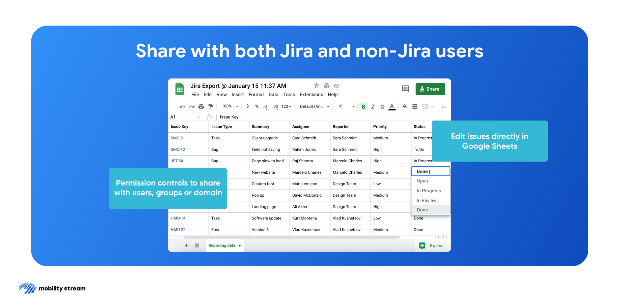The height and width of the screenshot is (303, 621).
Task: Open the Edit menu
Action: pyautogui.click(x=208, y=95)
